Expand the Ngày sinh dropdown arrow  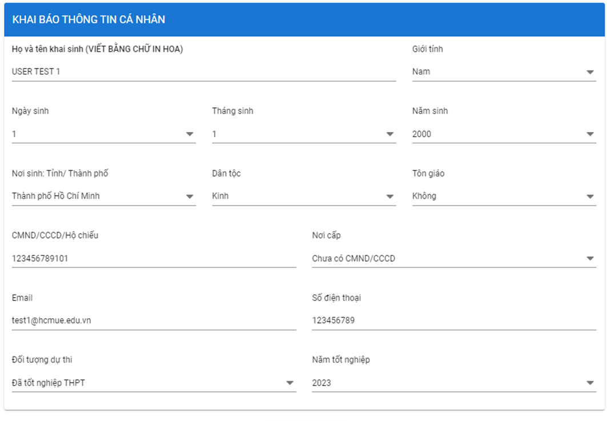pyautogui.click(x=190, y=134)
